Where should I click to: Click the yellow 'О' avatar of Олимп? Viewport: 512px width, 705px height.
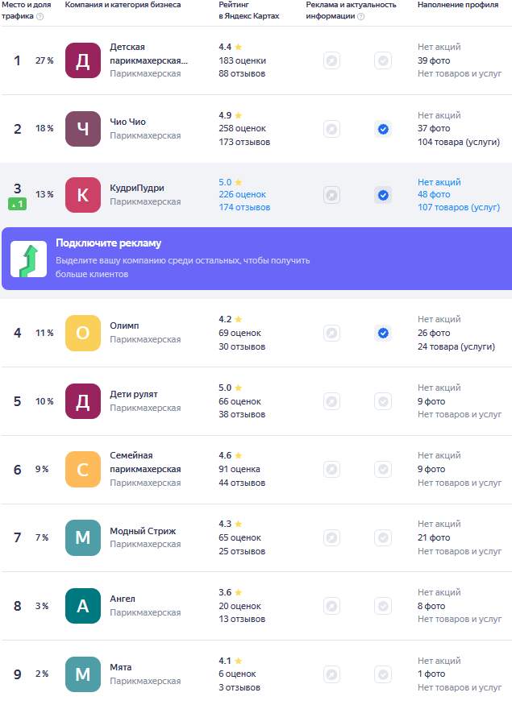83,333
